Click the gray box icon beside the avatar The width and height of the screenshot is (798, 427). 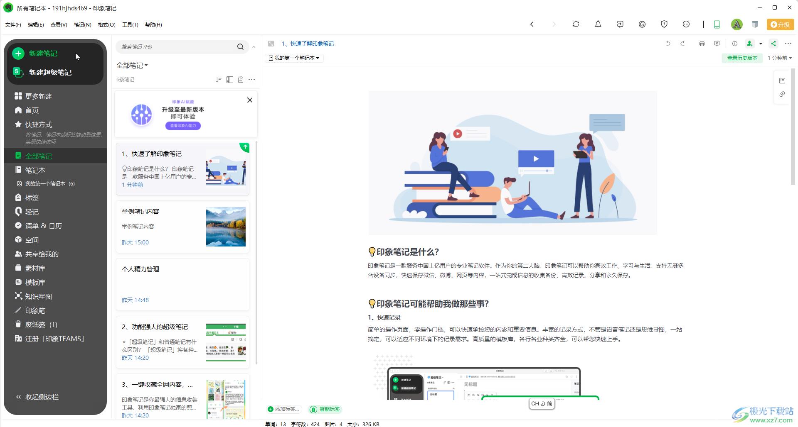[755, 24]
